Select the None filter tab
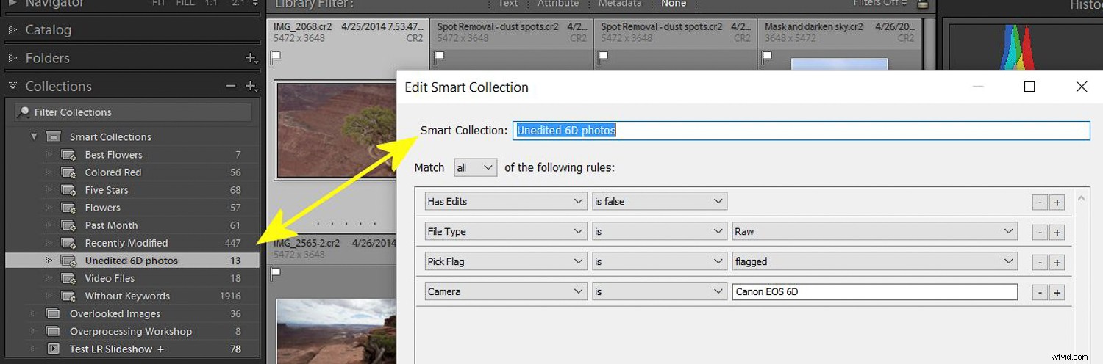 674,4
